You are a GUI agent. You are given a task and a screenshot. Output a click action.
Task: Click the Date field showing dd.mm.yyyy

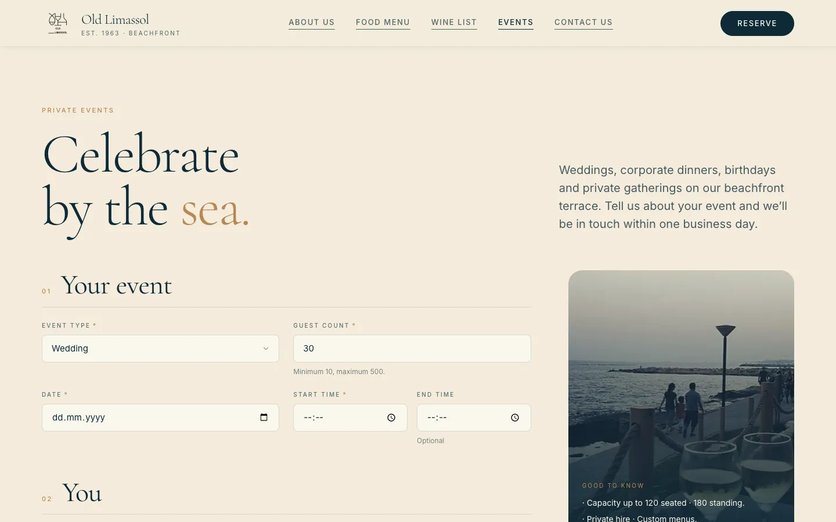(160, 418)
